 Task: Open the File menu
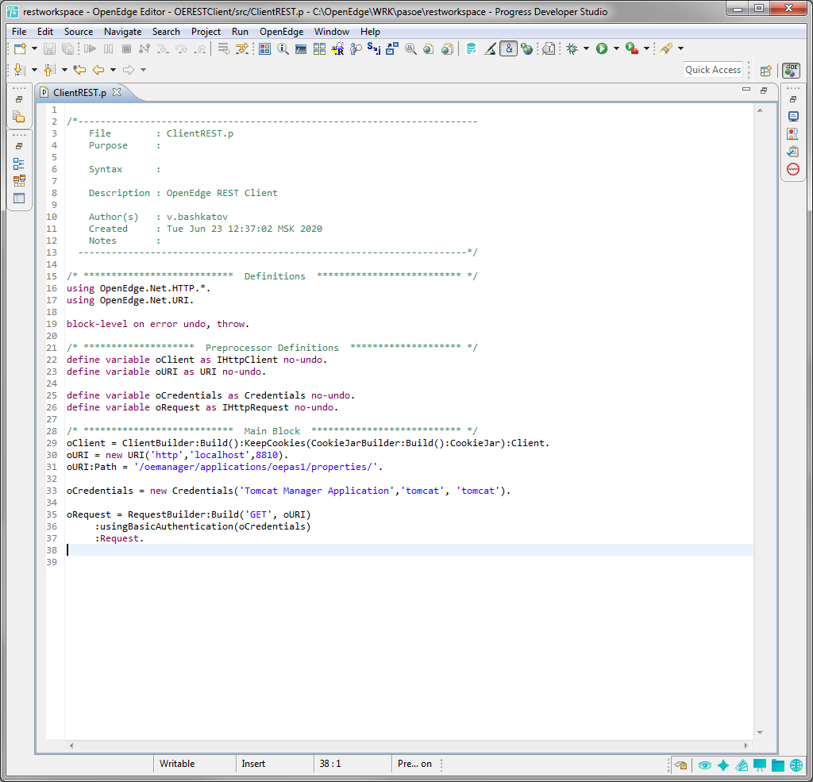[19, 32]
